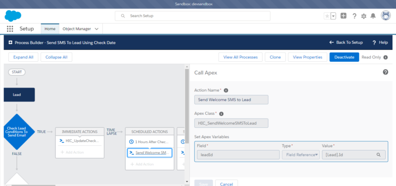Select the Check Lead Conditions diamond
Screen dimensions: 396x186
[x=17, y=132]
